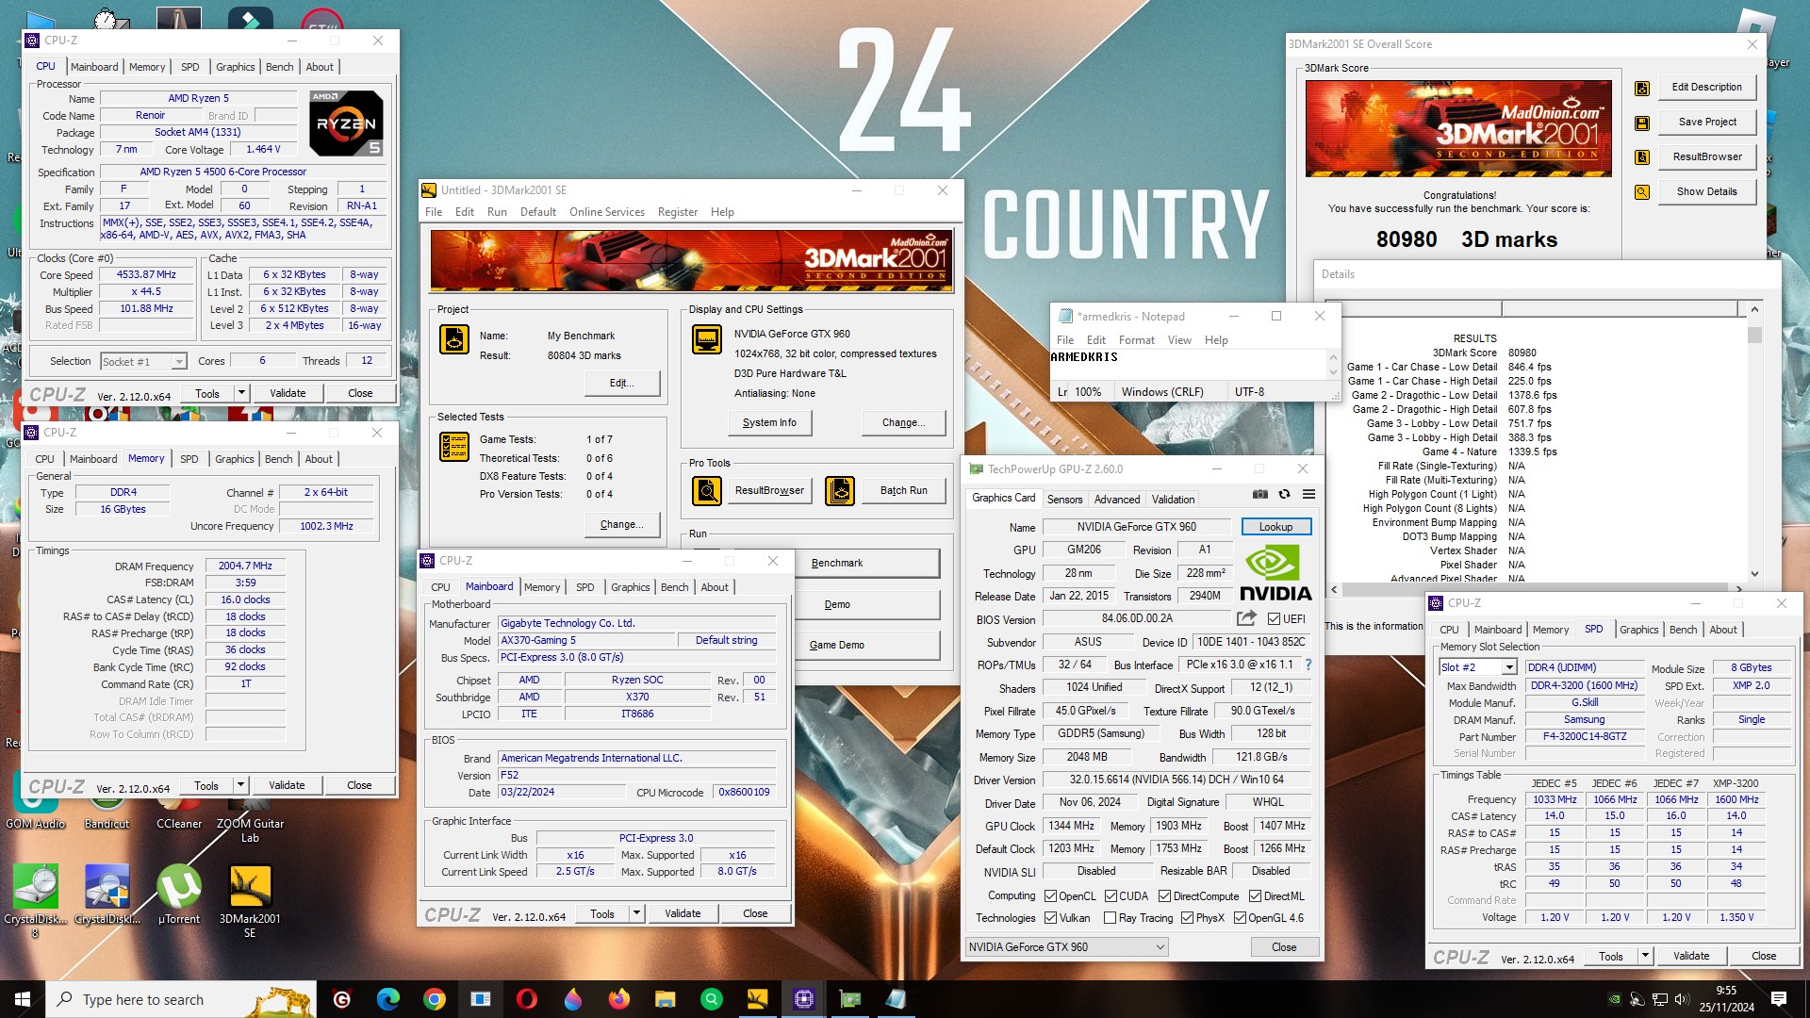Toggle the DirectML checkbox
The width and height of the screenshot is (1810, 1018).
click(x=1256, y=896)
